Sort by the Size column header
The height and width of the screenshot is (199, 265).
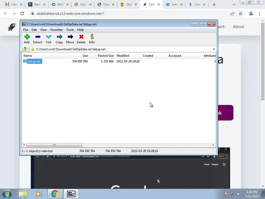point(76,56)
